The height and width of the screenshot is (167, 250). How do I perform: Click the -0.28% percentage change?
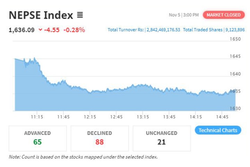74,30
